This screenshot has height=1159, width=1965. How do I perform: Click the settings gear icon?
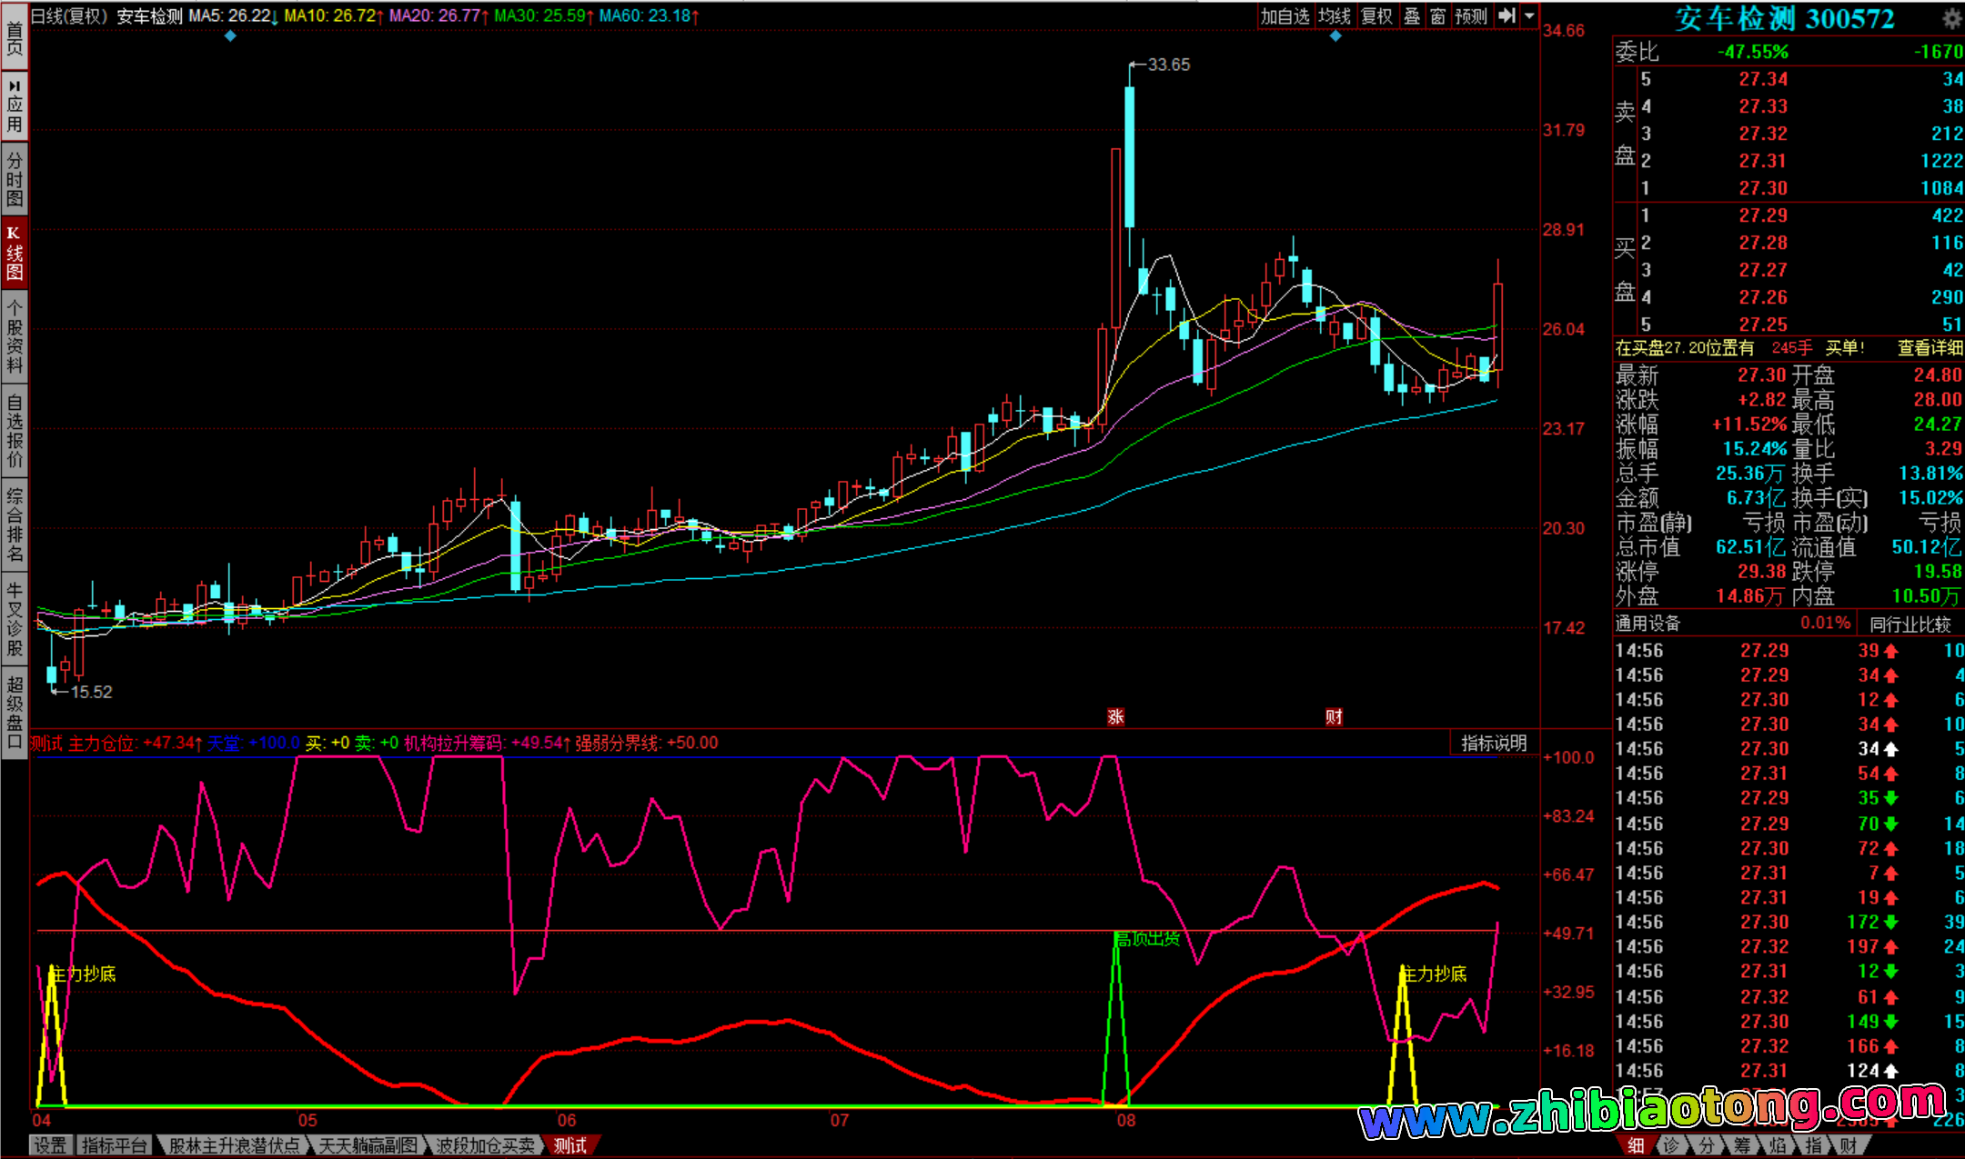click(1951, 19)
